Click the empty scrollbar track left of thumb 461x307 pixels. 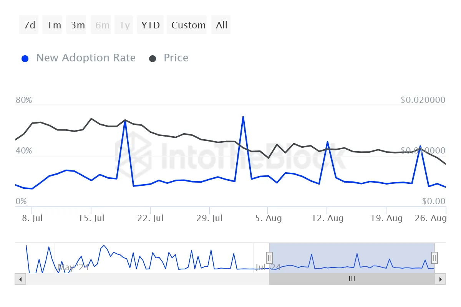click(142, 279)
